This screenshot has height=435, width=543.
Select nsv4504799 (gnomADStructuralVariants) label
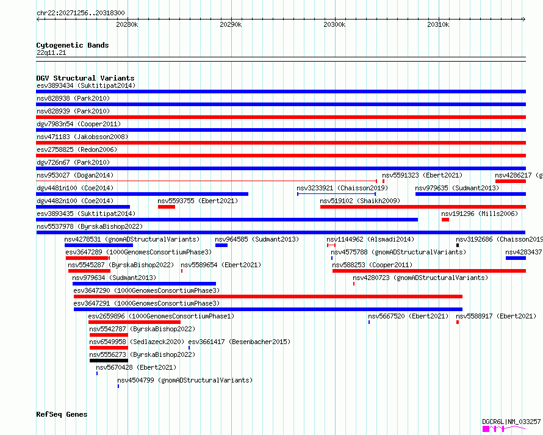point(185,380)
